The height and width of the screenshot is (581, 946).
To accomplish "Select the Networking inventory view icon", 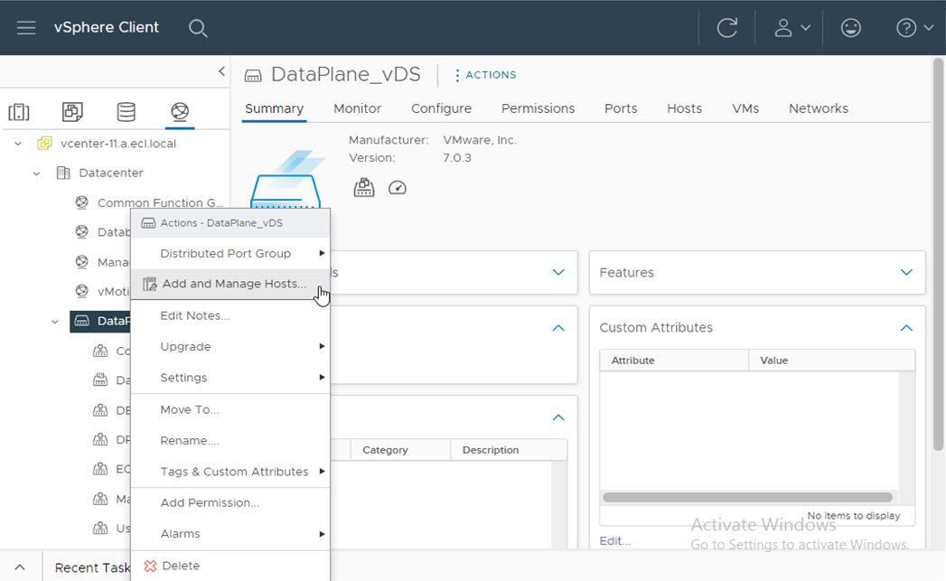I will pyautogui.click(x=180, y=112).
